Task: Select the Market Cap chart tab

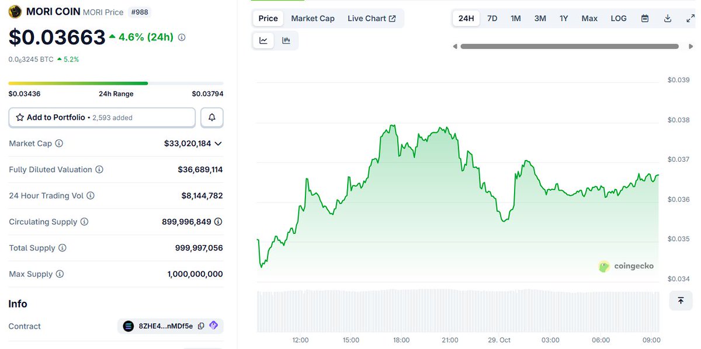Action: [x=313, y=19]
